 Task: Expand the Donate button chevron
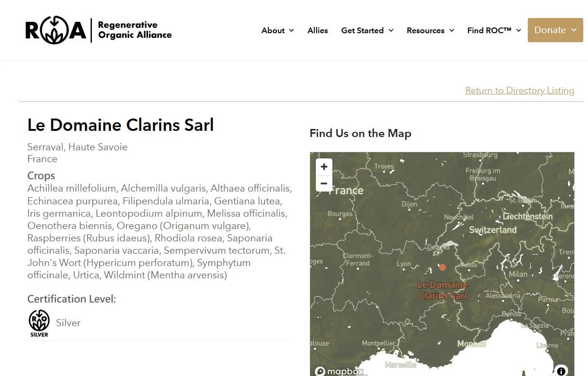click(574, 30)
